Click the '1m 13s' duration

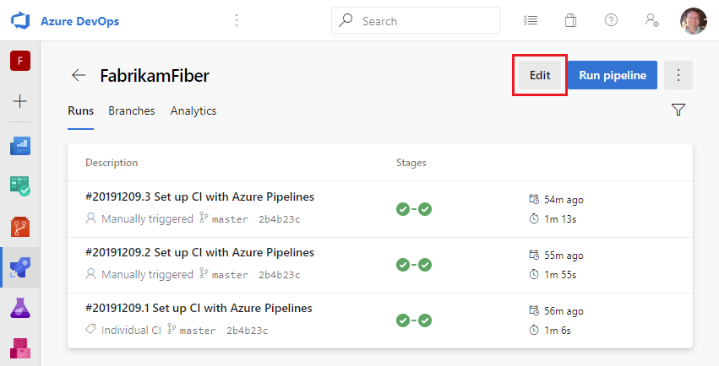coord(560,219)
